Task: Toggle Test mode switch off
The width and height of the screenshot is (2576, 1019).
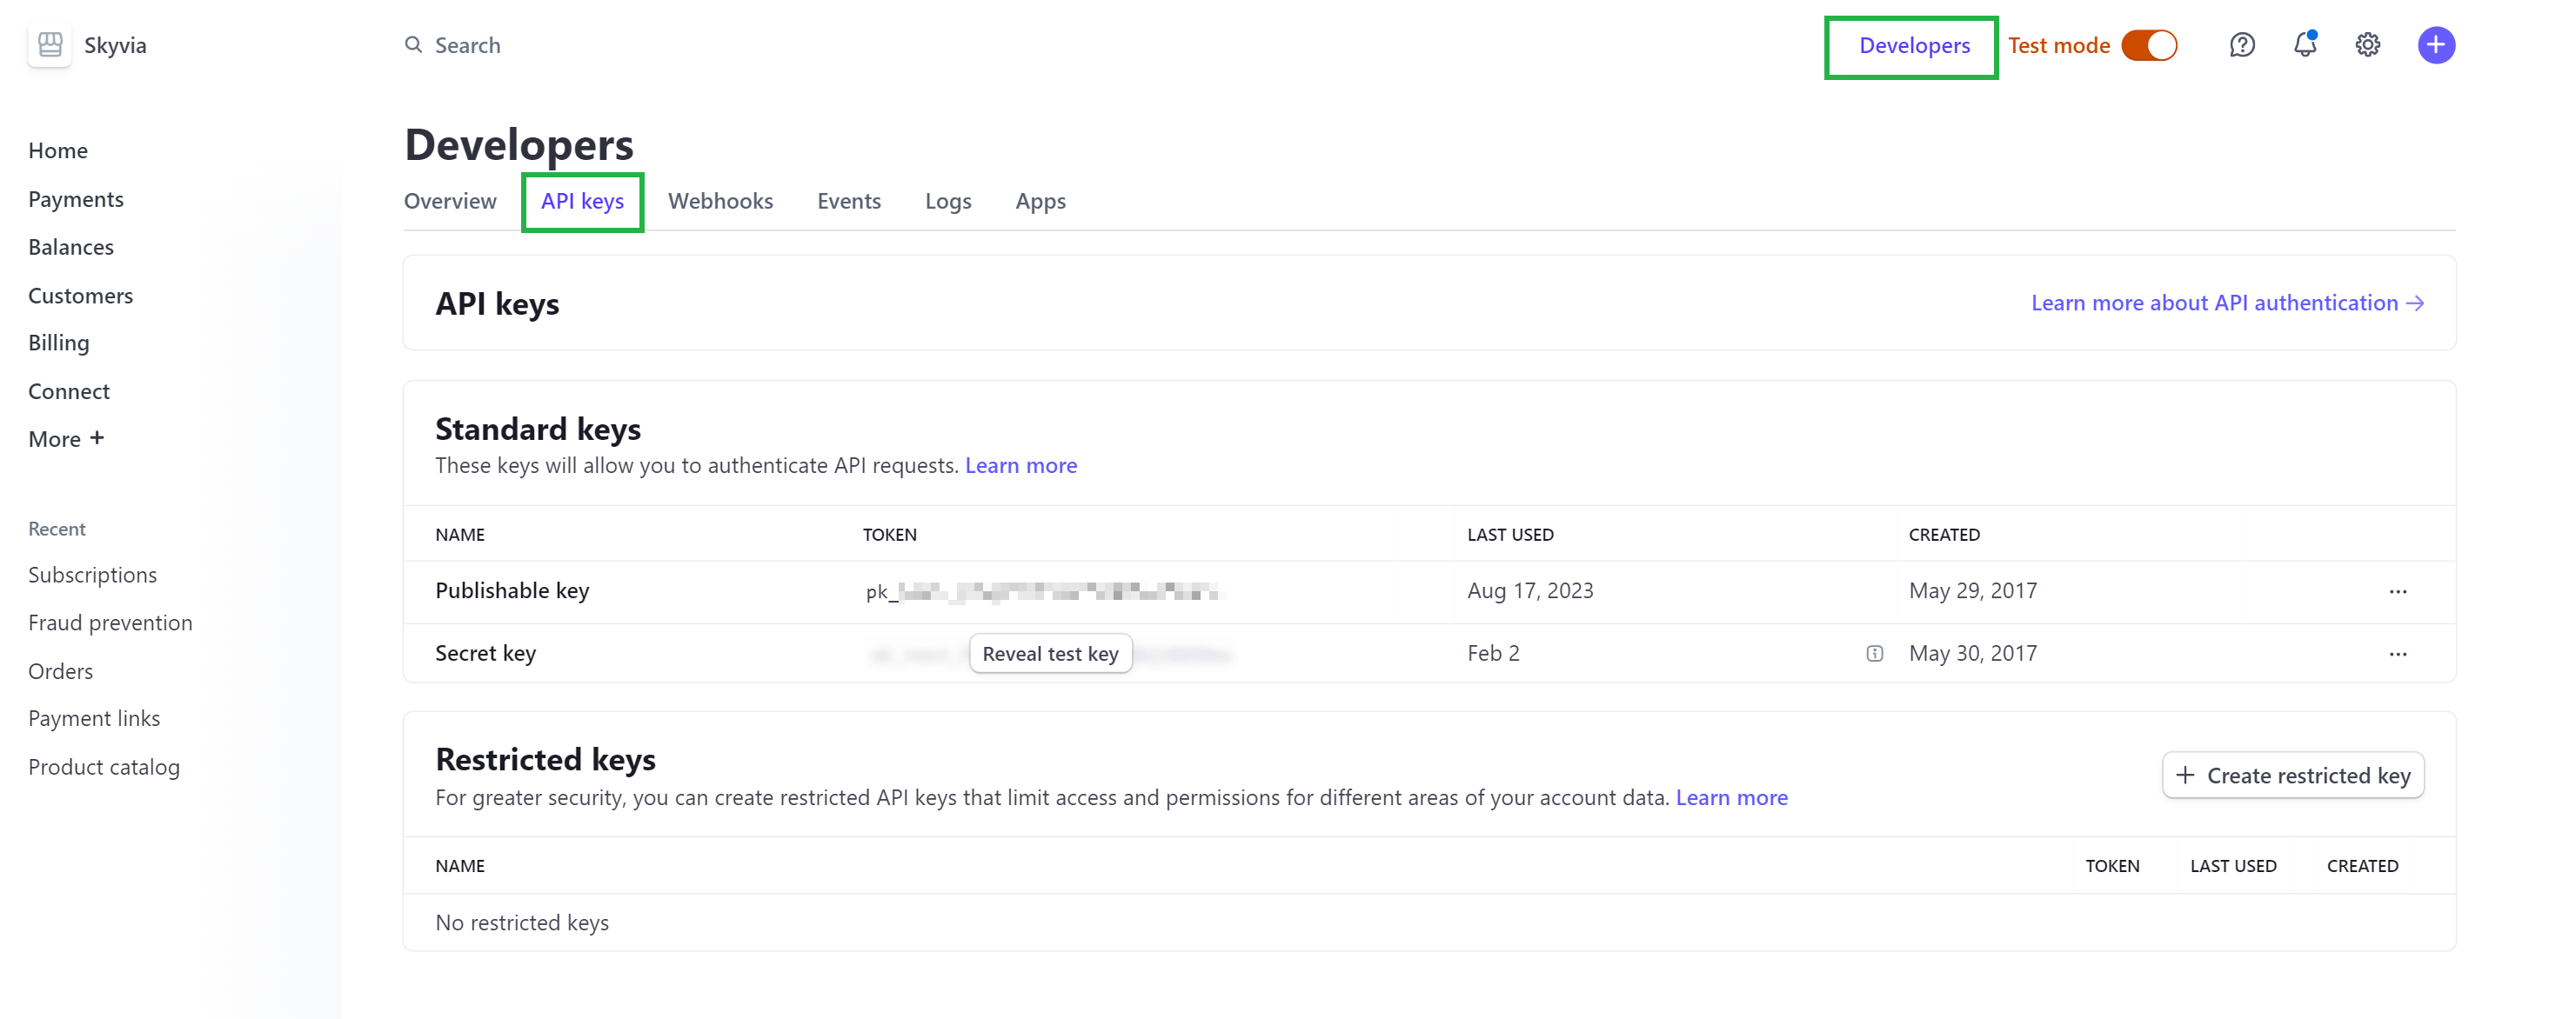Action: (2148, 45)
